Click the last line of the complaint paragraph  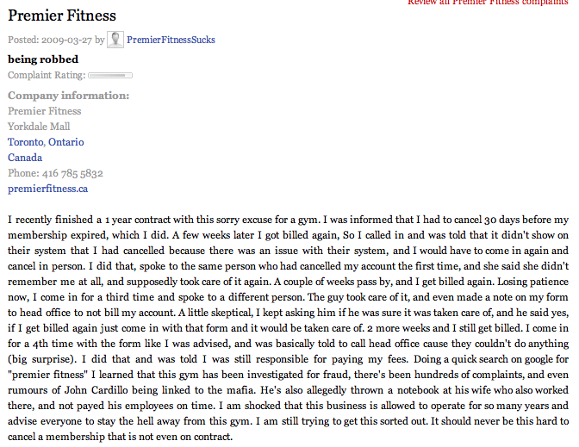click(x=120, y=437)
